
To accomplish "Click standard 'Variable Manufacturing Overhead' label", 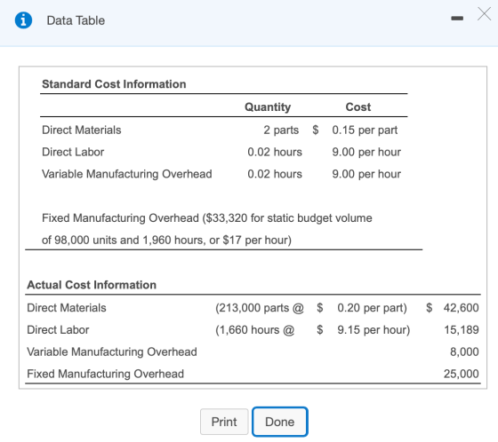I will [x=126, y=174].
